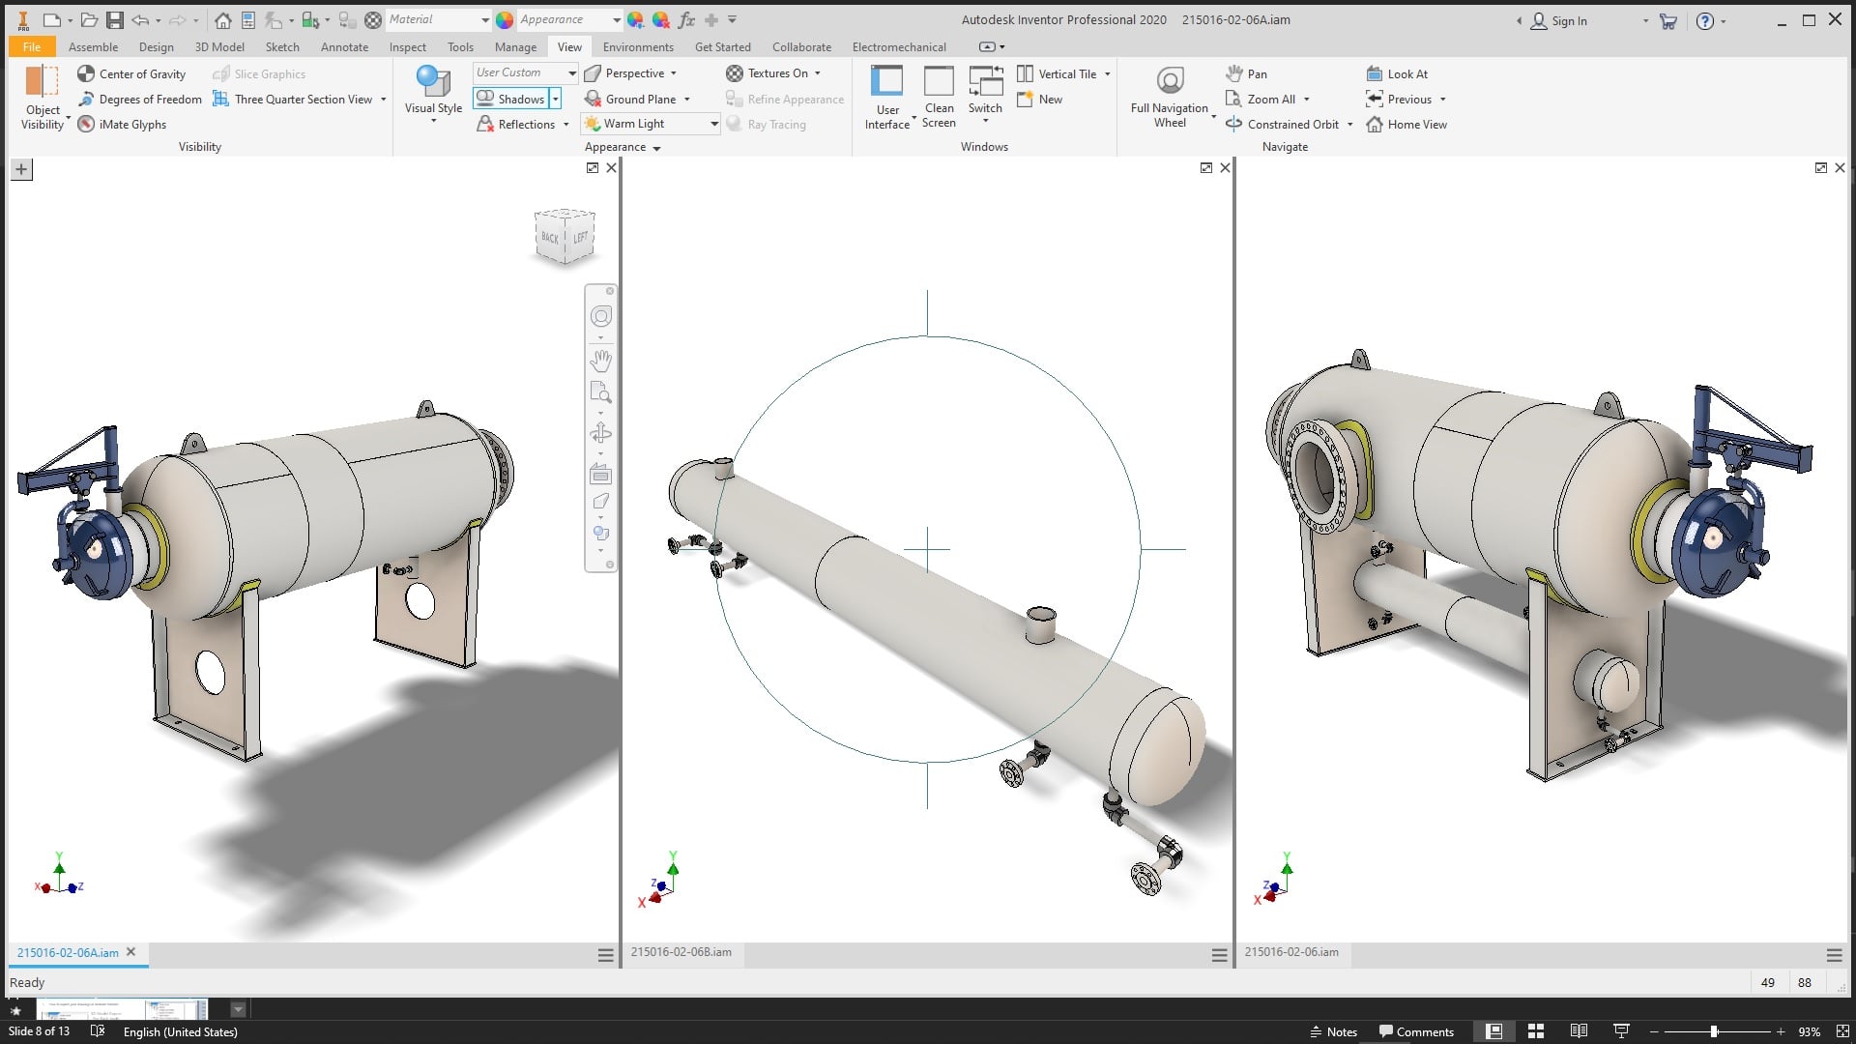Click the zoom slider at bottom right
The image size is (1856, 1044).
(x=1714, y=1031)
